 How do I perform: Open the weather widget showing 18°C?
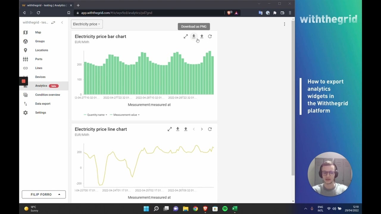point(31,209)
